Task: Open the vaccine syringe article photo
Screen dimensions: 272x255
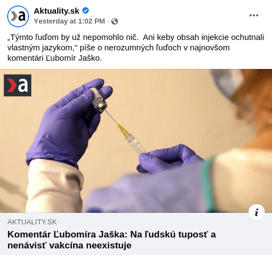Action: [136, 141]
